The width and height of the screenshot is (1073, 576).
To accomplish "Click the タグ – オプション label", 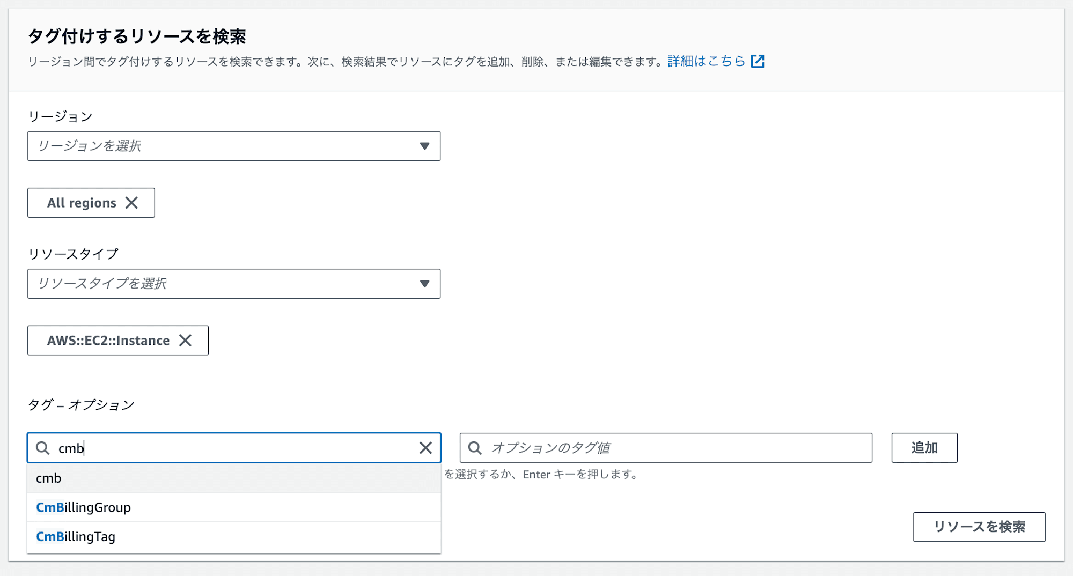I will 81,405.
